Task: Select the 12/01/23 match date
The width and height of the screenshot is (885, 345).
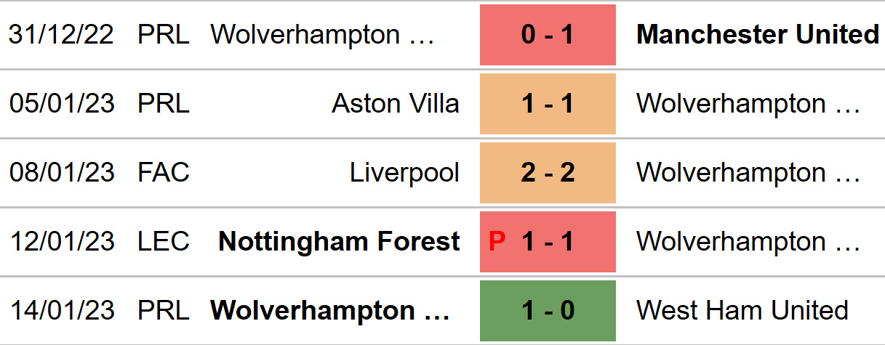Action: (62, 242)
